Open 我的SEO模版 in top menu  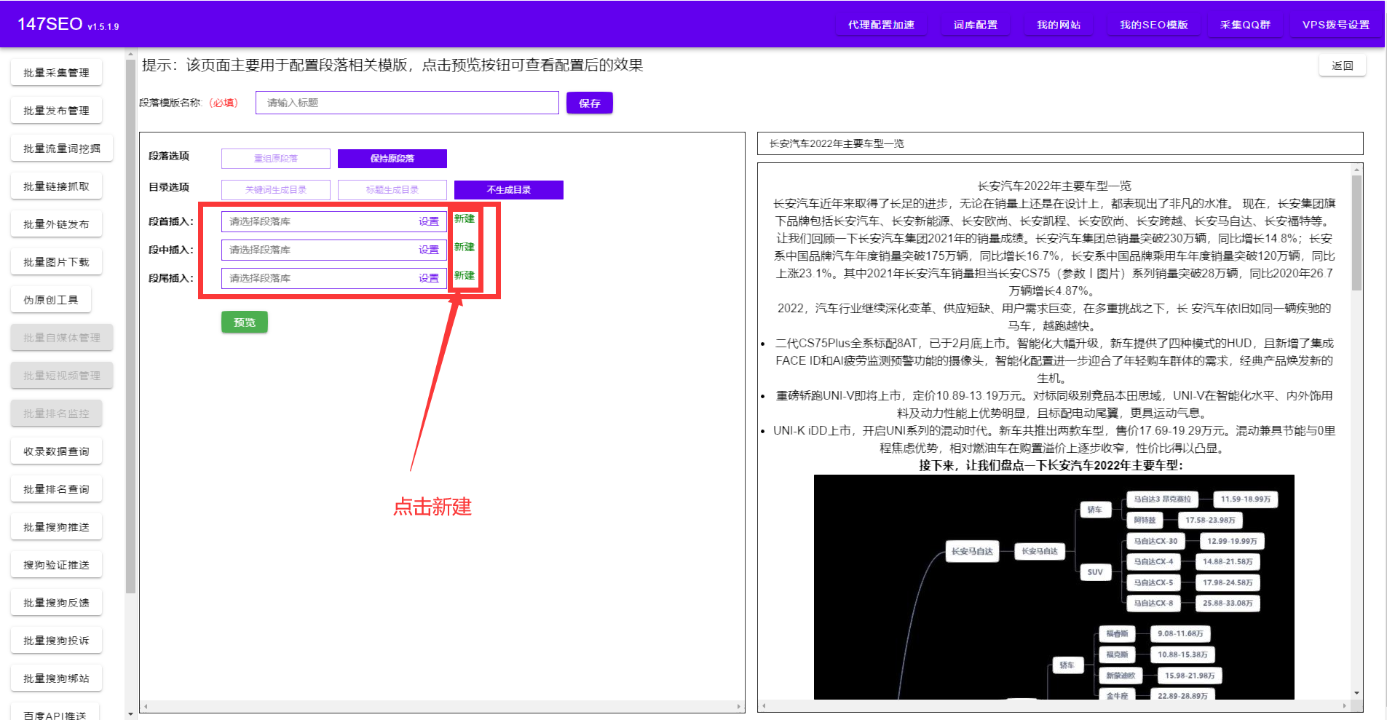click(x=1153, y=25)
